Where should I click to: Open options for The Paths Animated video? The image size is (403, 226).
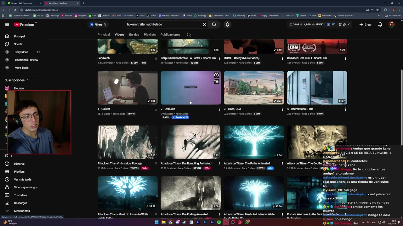point(282,164)
